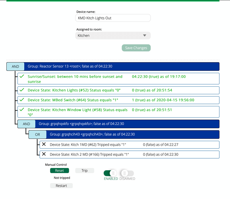The height and width of the screenshot is (199, 230).
Task: Toggle the ENABLED switch off
Action: click(x=110, y=173)
